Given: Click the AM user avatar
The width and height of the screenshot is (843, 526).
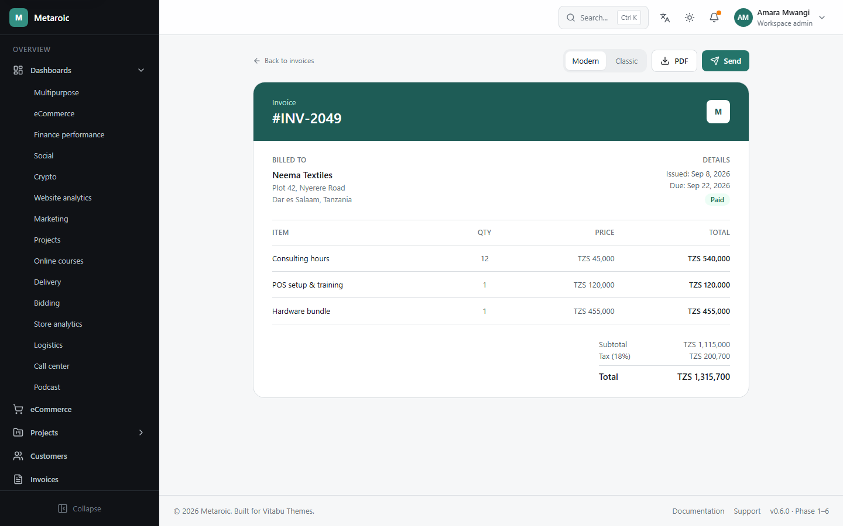Looking at the screenshot, I should [x=743, y=18].
